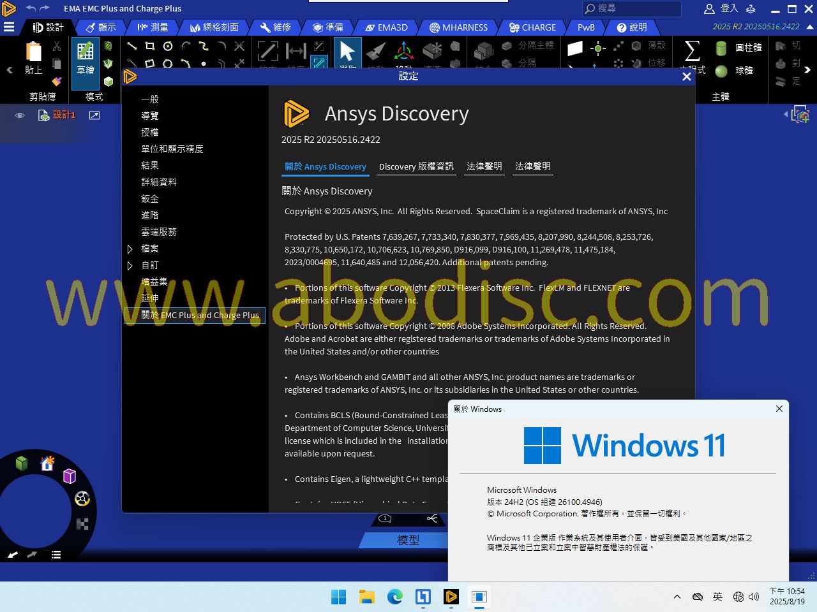Expand the 檔案 settings category
Viewport: 817px width, 612px height.
pyautogui.click(x=130, y=249)
